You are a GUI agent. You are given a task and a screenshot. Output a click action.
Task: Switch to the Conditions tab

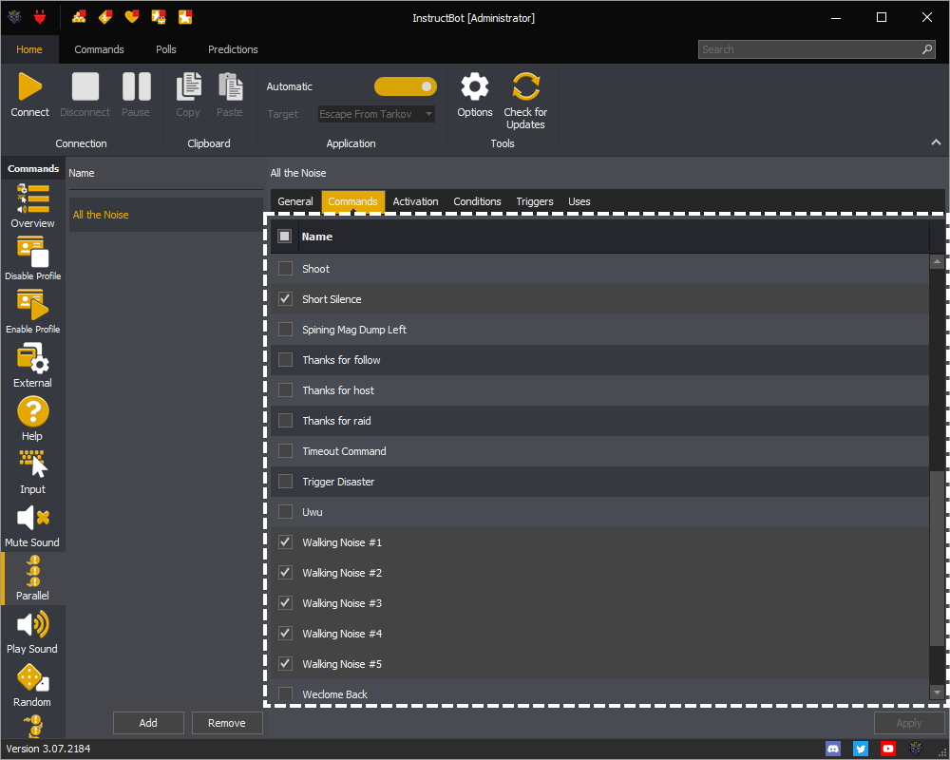coord(477,201)
